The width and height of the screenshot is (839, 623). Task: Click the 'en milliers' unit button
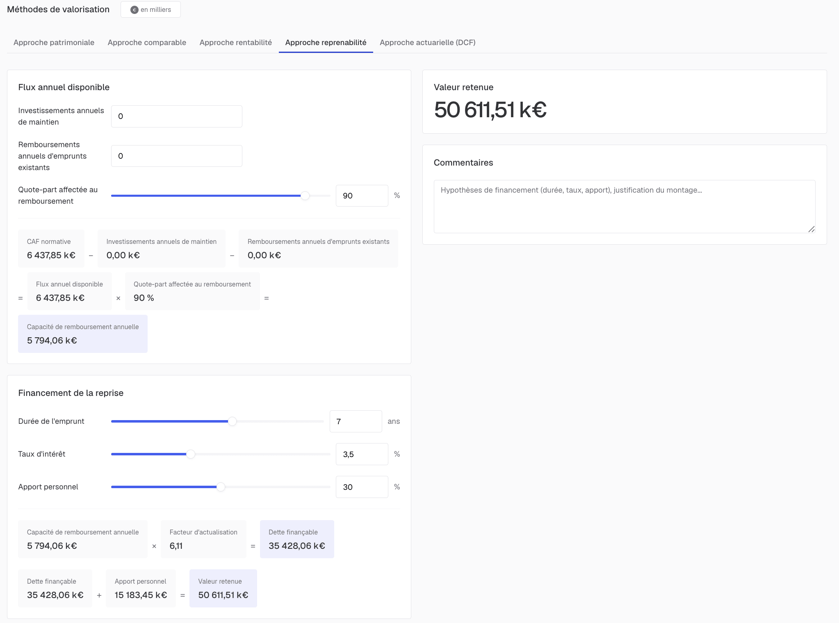[150, 9]
